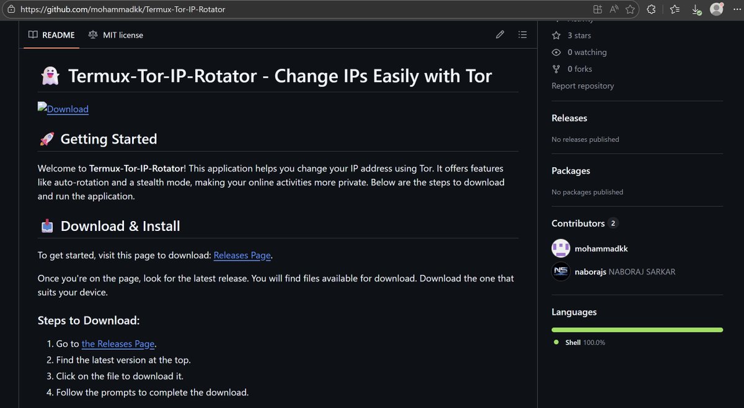Image resolution: width=744 pixels, height=408 pixels.
Task: Click the Report repository link
Action: (x=583, y=85)
